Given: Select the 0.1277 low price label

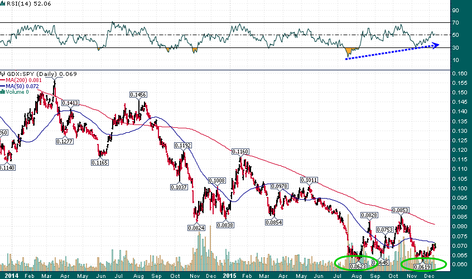Looking at the screenshot, I should point(65,141).
